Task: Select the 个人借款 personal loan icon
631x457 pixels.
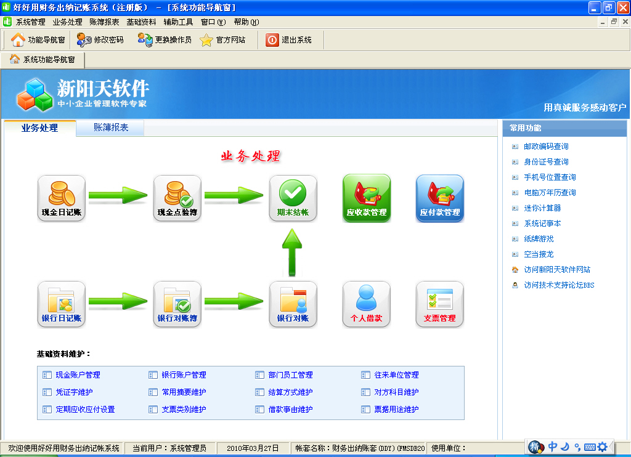Action: click(367, 304)
